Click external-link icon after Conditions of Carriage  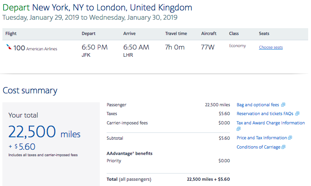283,147
